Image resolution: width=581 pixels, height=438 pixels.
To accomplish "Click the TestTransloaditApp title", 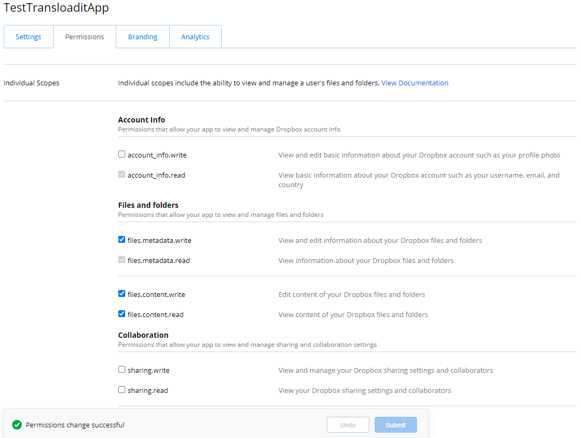I will tap(56, 7).
